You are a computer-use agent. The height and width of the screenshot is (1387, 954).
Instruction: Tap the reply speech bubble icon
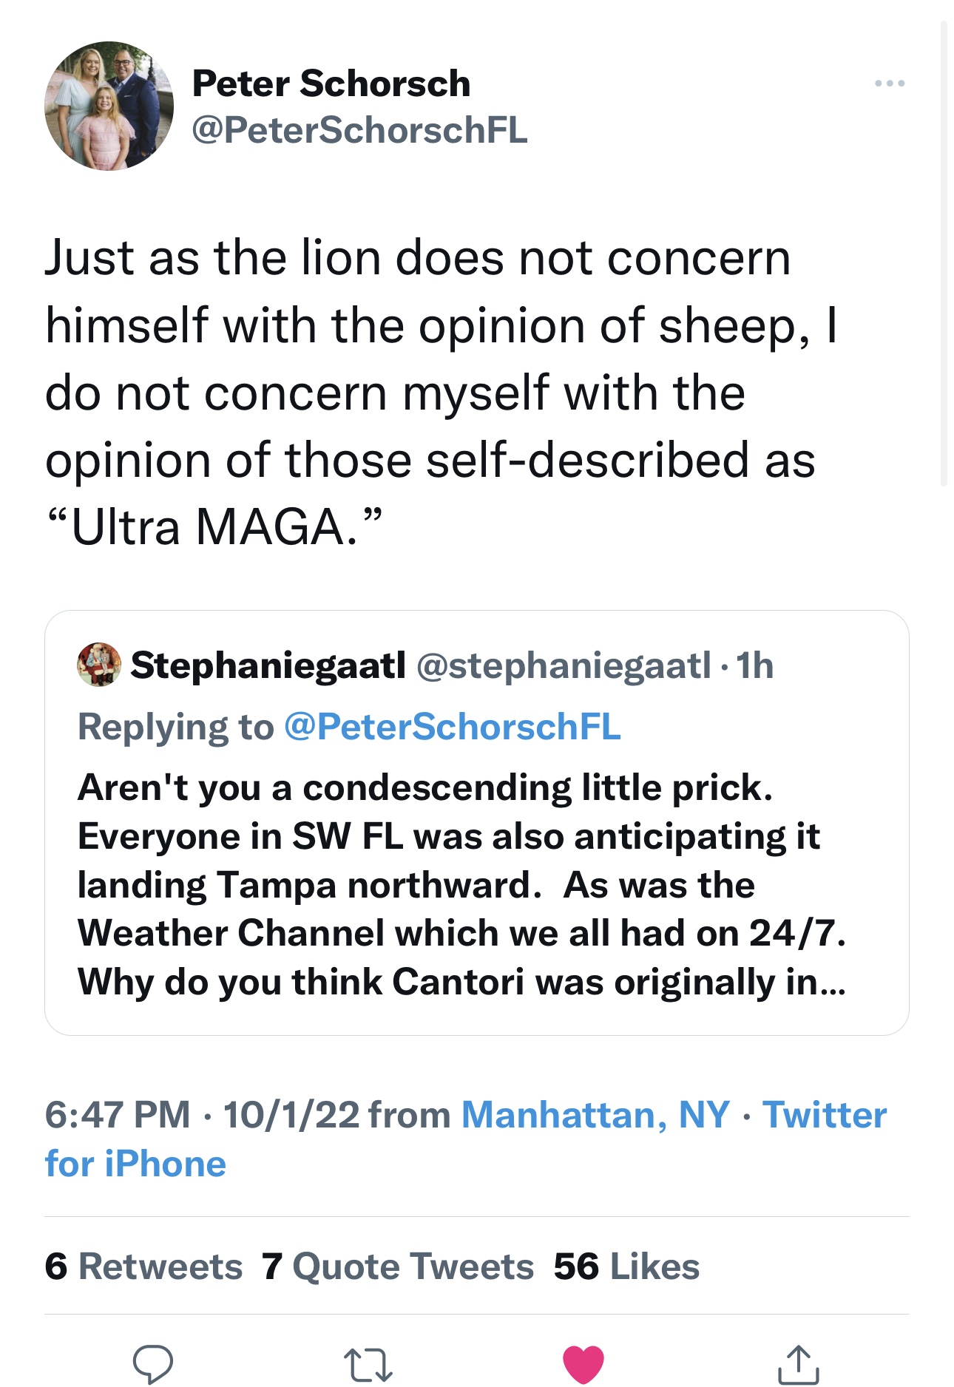(153, 1363)
